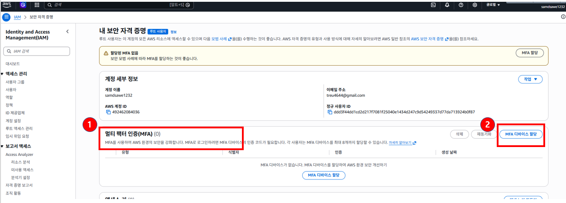Toggle the hamburger navigation menu button

(x=6, y=17)
